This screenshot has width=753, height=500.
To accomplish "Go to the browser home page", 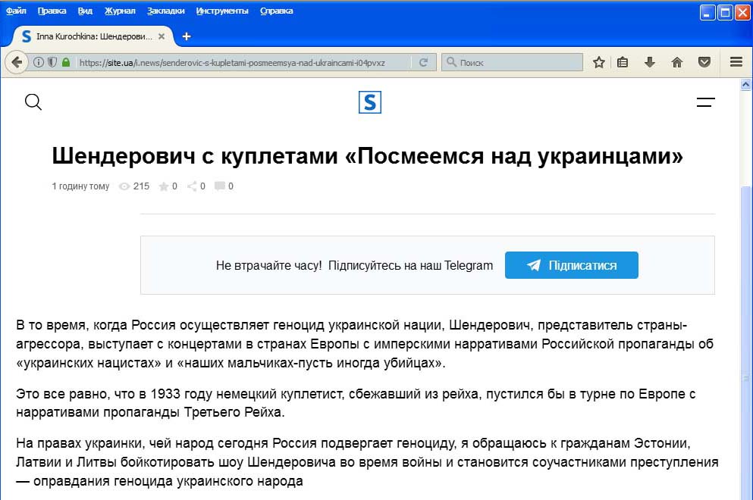I will (x=677, y=62).
